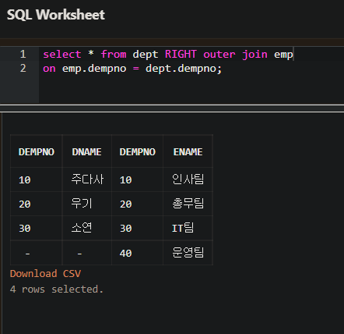Click the DNAME column header
Image resolution: width=344 pixels, height=334 pixels.
[86, 152]
